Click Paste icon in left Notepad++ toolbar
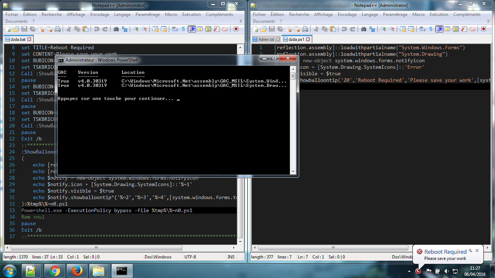 click(85, 29)
